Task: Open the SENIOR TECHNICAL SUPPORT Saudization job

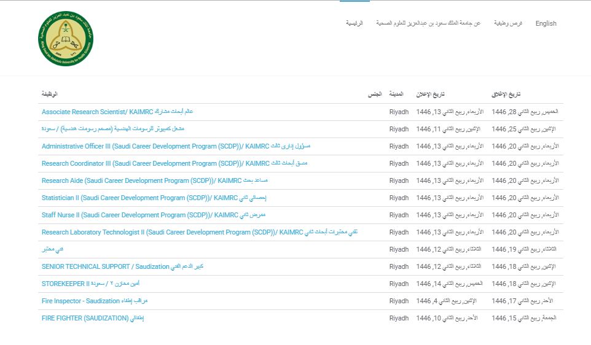Action: click(122, 266)
